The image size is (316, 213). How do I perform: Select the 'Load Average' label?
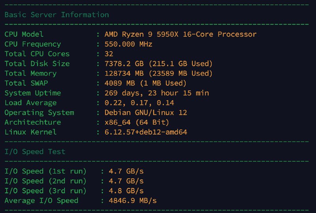[30, 103]
